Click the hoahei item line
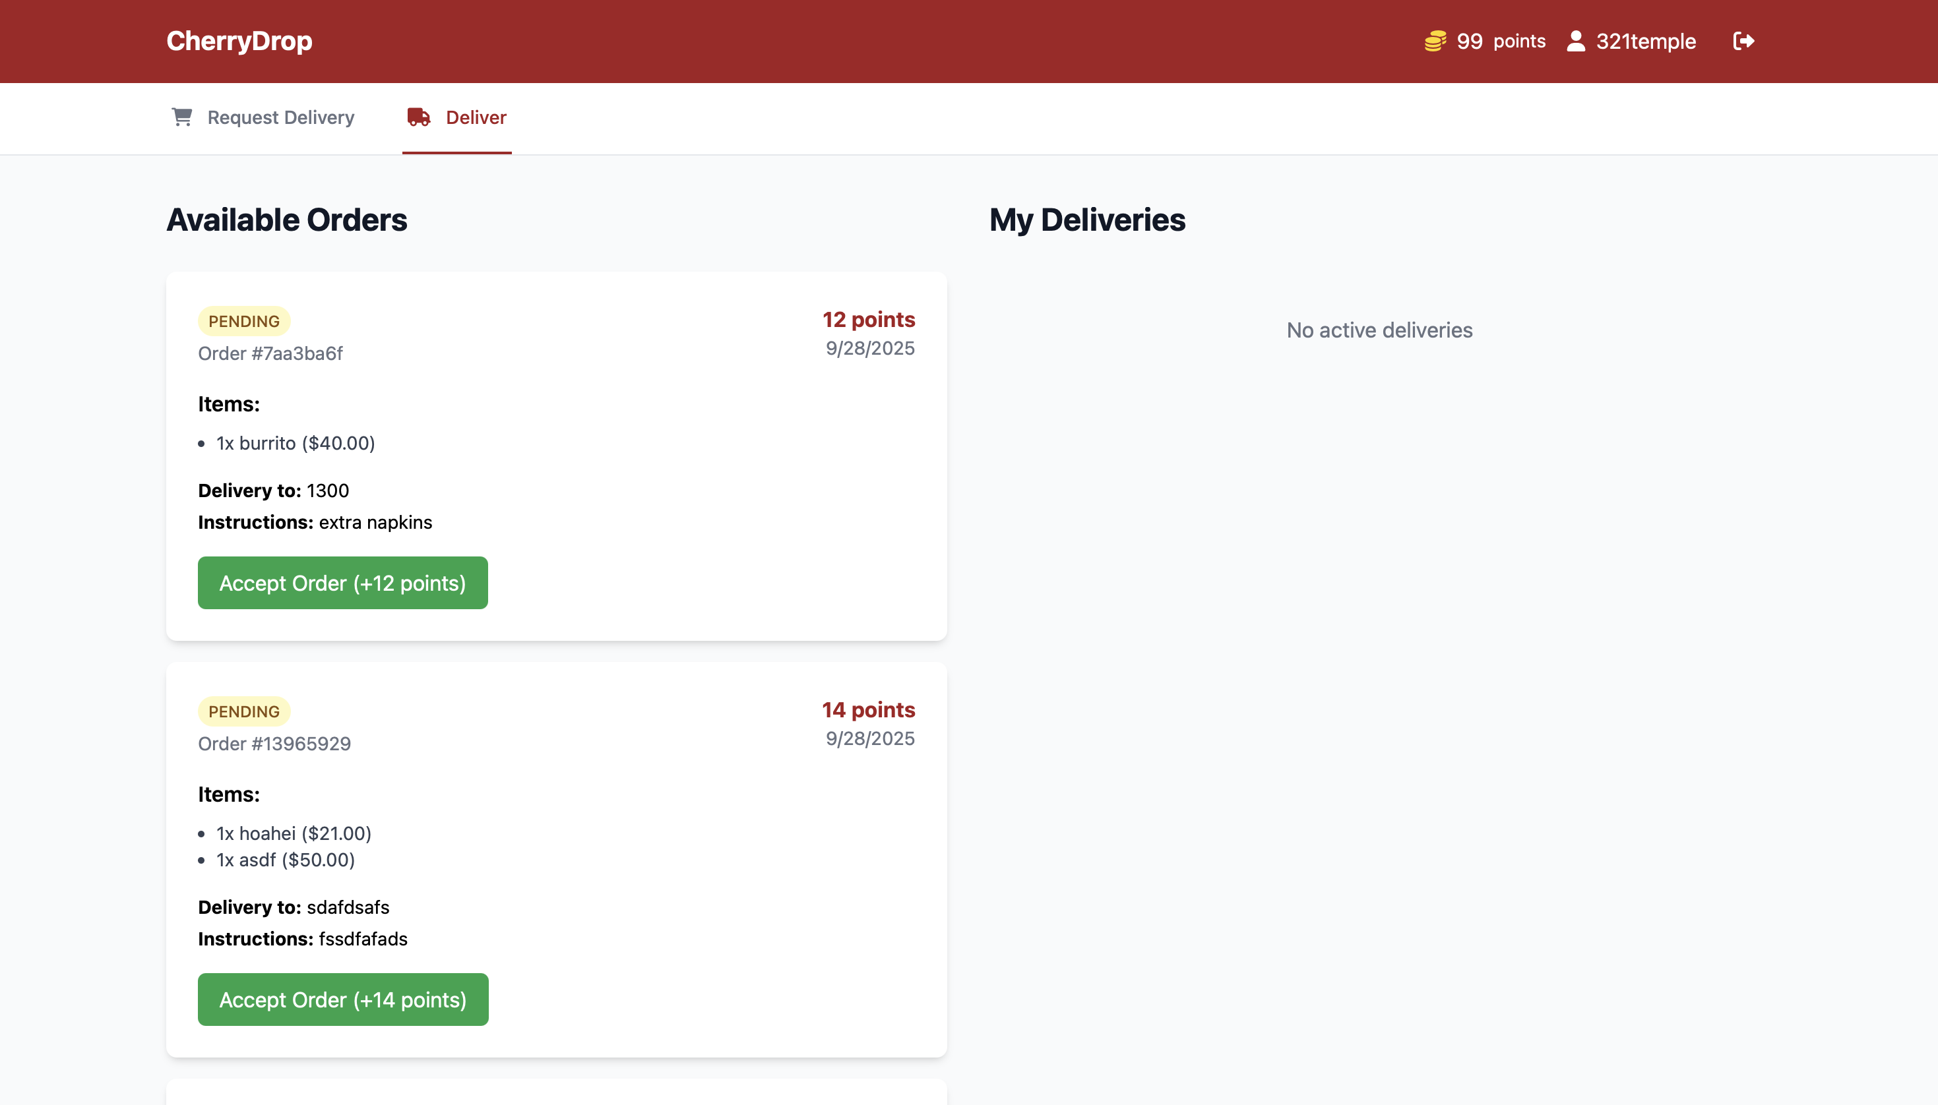The image size is (1938, 1105). tap(293, 833)
